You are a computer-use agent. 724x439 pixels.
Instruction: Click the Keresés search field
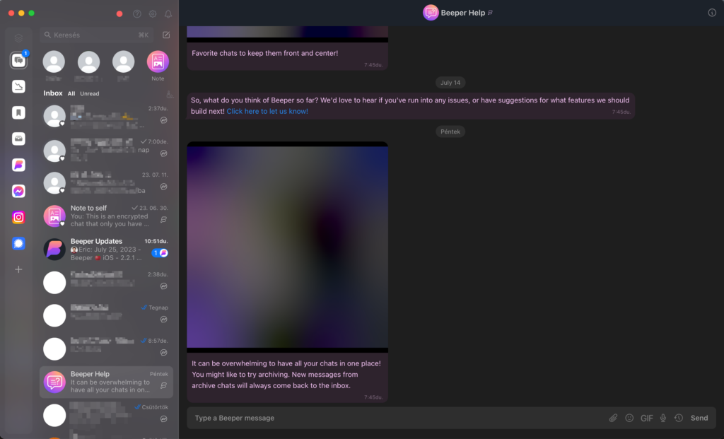tap(96, 35)
